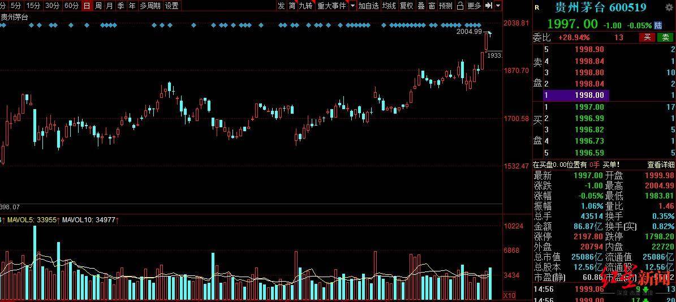676x302 pixels.
Task: Select buy-5 price 1996.59
Action: 590,153
